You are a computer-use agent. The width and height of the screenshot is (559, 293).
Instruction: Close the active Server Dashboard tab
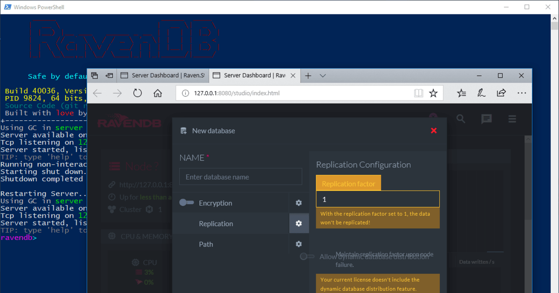click(293, 75)
